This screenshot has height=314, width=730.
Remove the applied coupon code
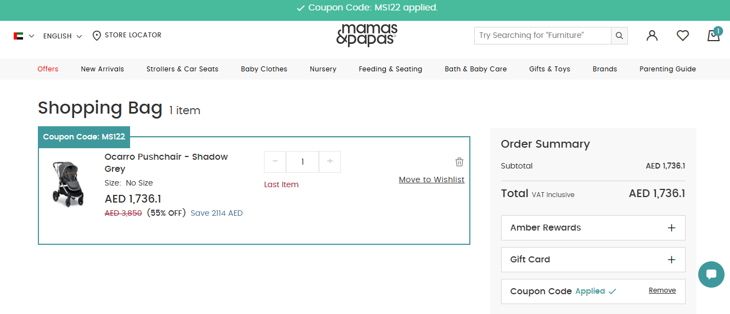(662, 290)
